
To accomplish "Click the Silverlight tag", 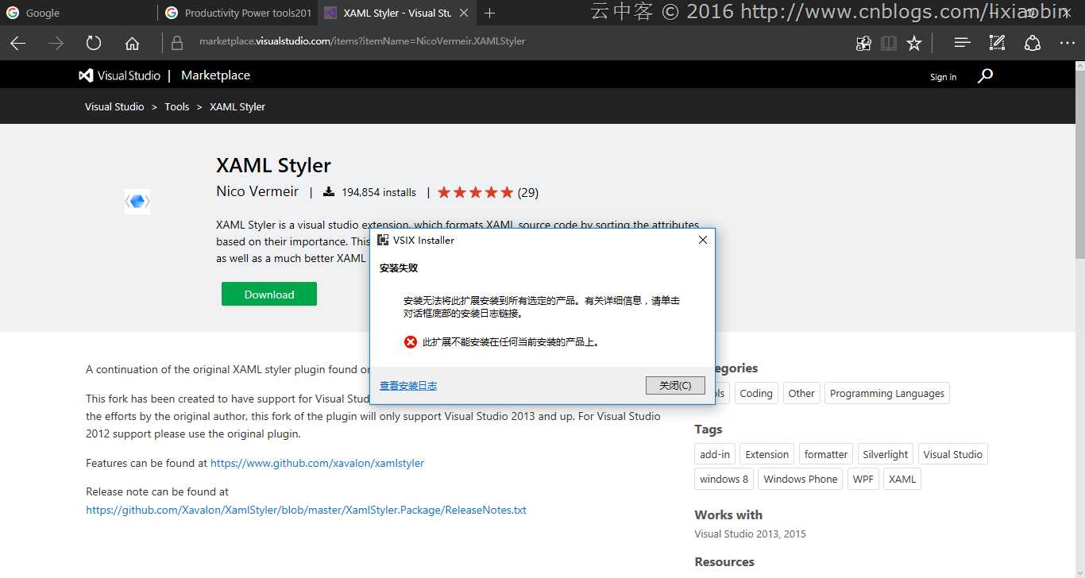I will point(886,454).
